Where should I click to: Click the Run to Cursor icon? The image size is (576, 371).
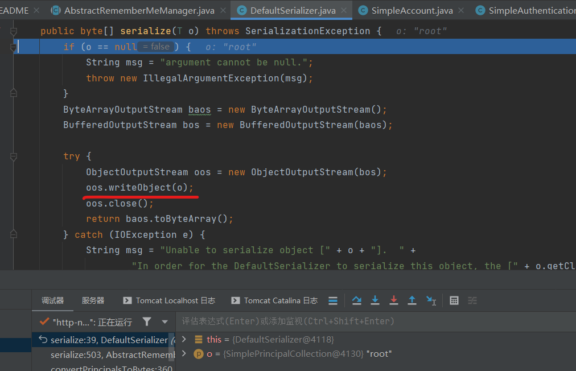431,300
